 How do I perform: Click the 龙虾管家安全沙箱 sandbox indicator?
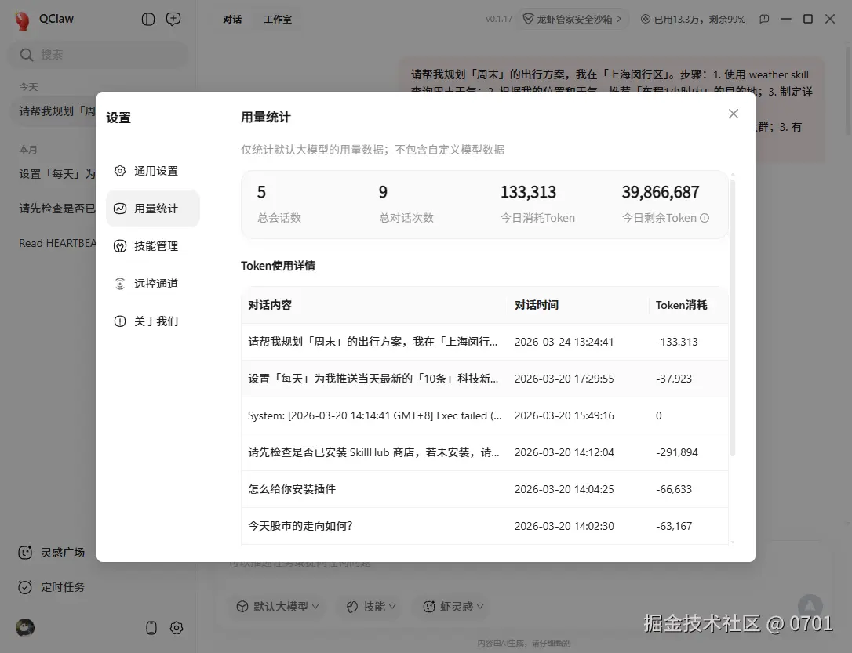pyautogui.click(x=573, y=19)
